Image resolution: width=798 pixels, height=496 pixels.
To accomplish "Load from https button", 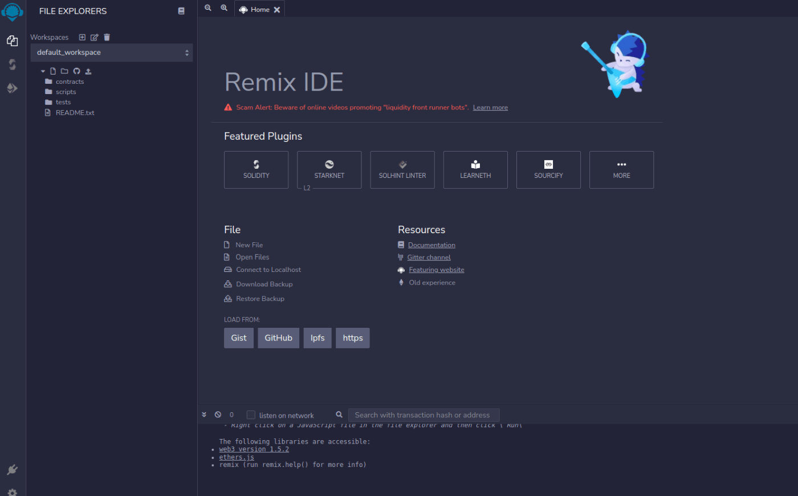I will [353, 338].
